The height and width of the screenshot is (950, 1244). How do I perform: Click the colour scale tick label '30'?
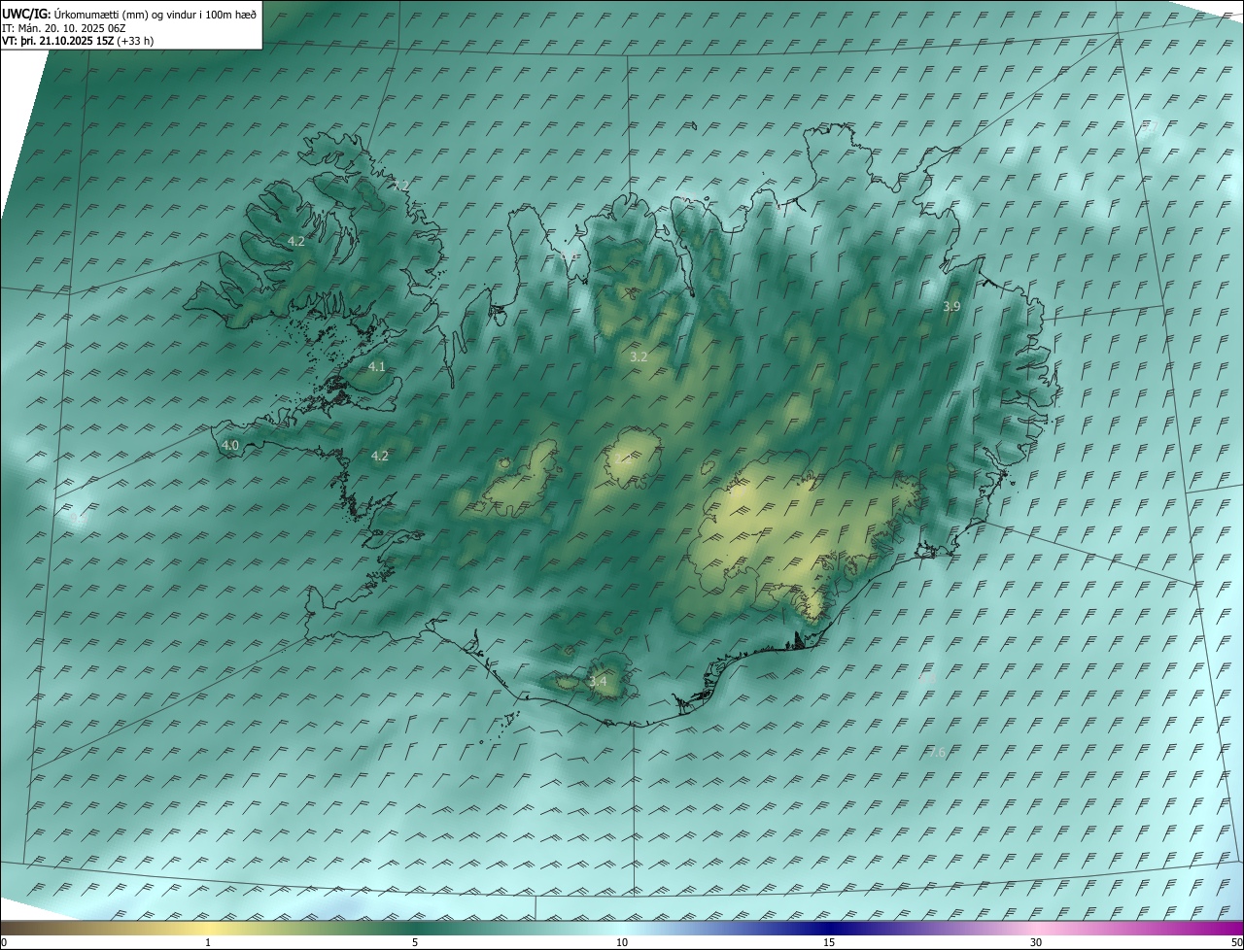(1036, 942)
